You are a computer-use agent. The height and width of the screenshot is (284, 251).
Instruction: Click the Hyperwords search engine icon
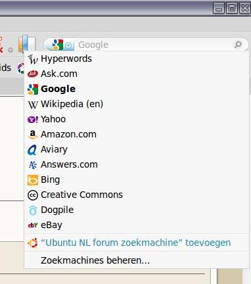33,59
